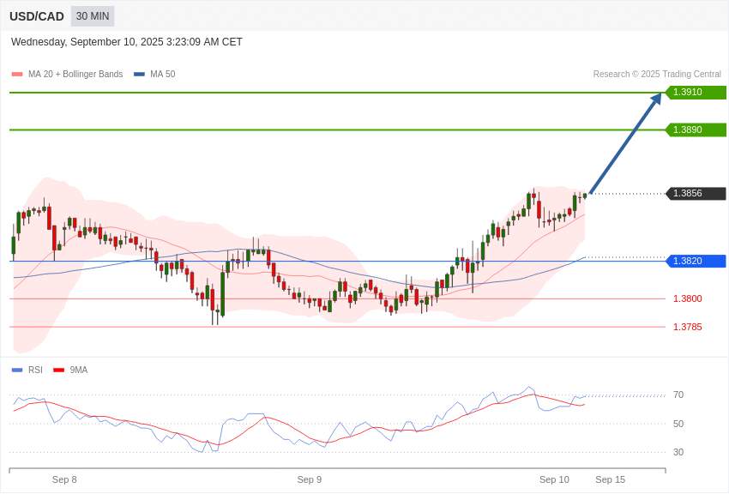
Task: Click the RSI 30 level label
Action: (x=678, y=453)
